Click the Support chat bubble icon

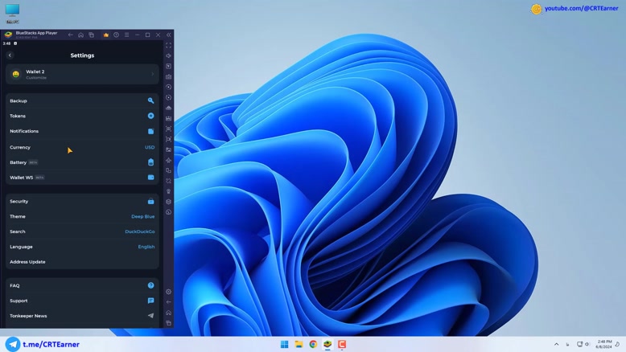click(x=150, y=301)
